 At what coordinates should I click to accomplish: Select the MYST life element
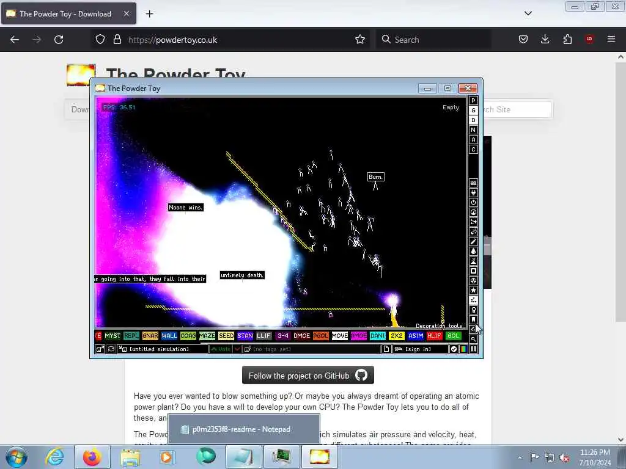(x=112, y=336)
